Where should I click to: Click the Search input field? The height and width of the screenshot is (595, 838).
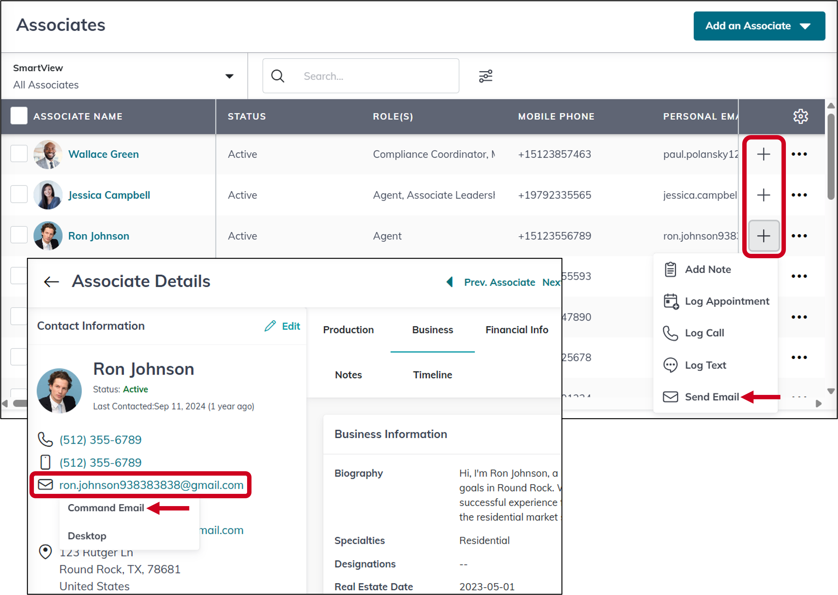pos(361,76)
